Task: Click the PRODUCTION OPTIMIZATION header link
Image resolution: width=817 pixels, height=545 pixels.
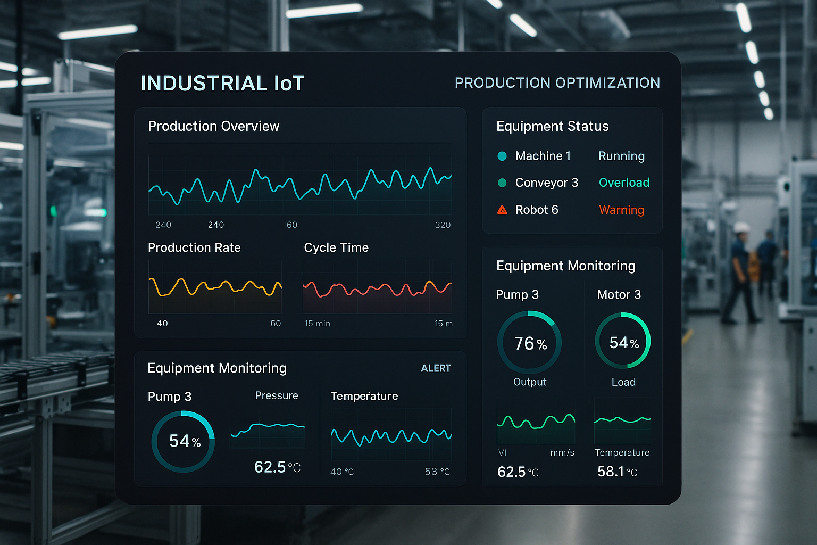Action: click(557, 83)
